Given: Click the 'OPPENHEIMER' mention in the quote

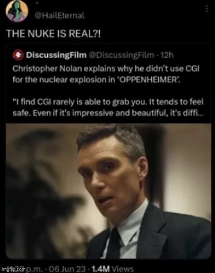Looking at the screenshot, I should coord(149,80).
